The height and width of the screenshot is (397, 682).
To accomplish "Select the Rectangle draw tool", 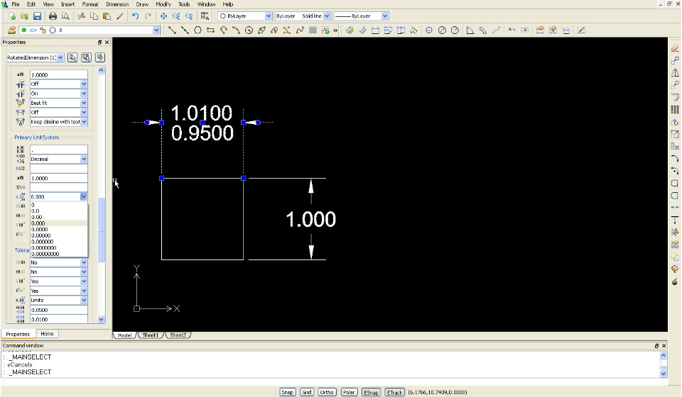I will coord(210,30).
